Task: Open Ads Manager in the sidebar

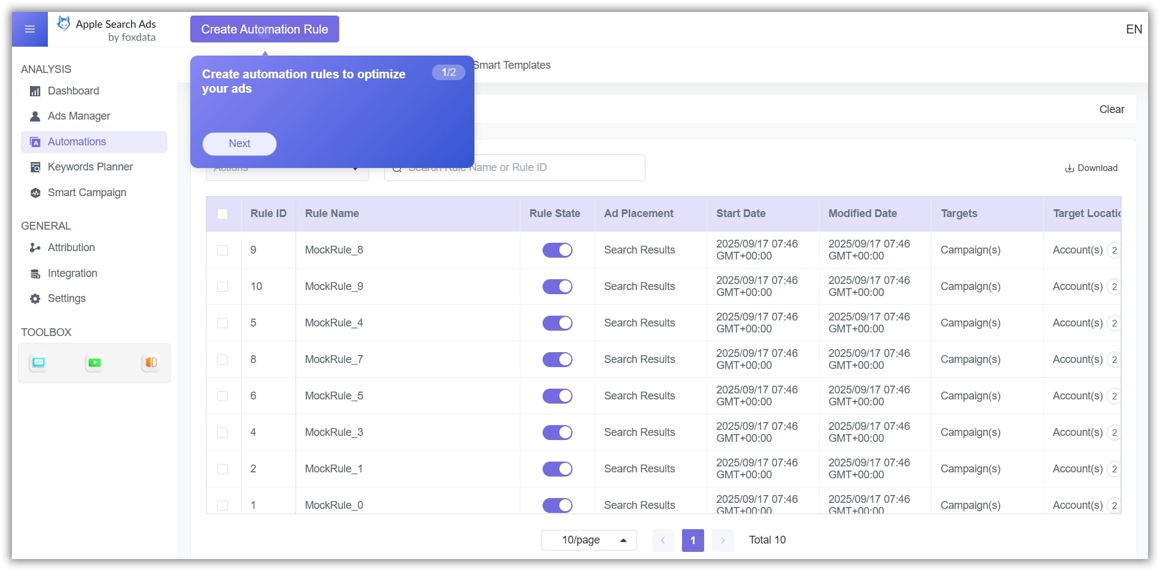Action: coord(78,116)
